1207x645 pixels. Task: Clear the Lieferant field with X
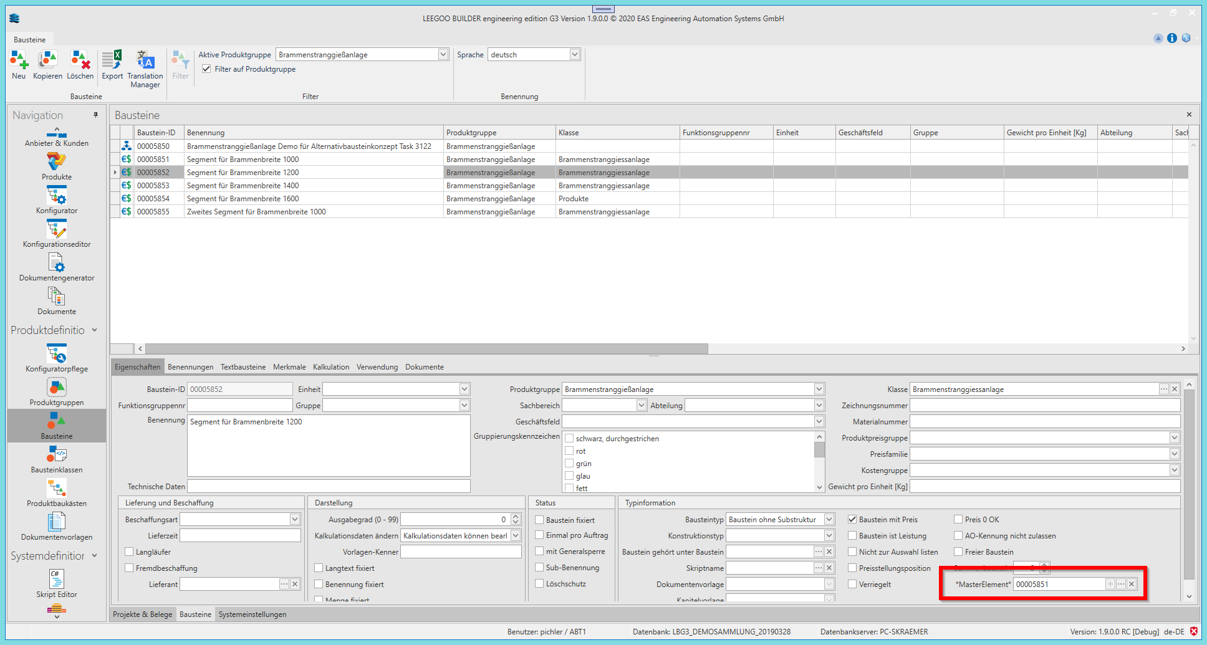(x=295, y=584)
